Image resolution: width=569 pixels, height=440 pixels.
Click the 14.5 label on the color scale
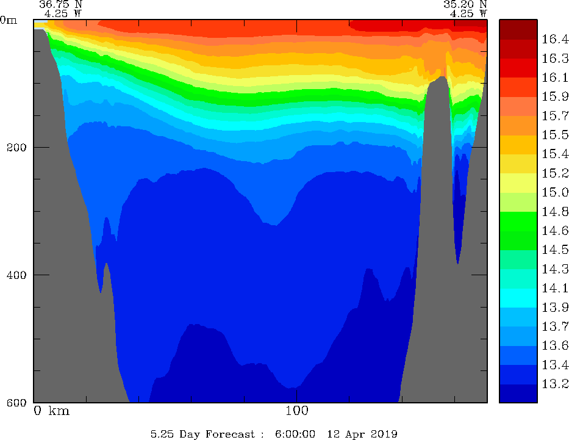[x=555, y=250]
